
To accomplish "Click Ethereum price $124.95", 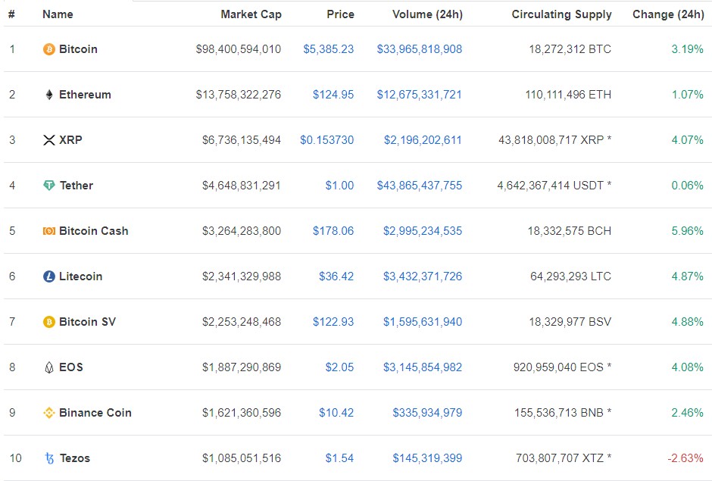I will [333, 95].
